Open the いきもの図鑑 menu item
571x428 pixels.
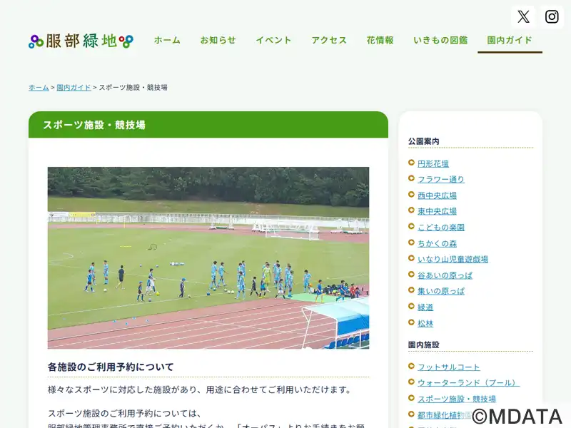click(x=440, y=40)
